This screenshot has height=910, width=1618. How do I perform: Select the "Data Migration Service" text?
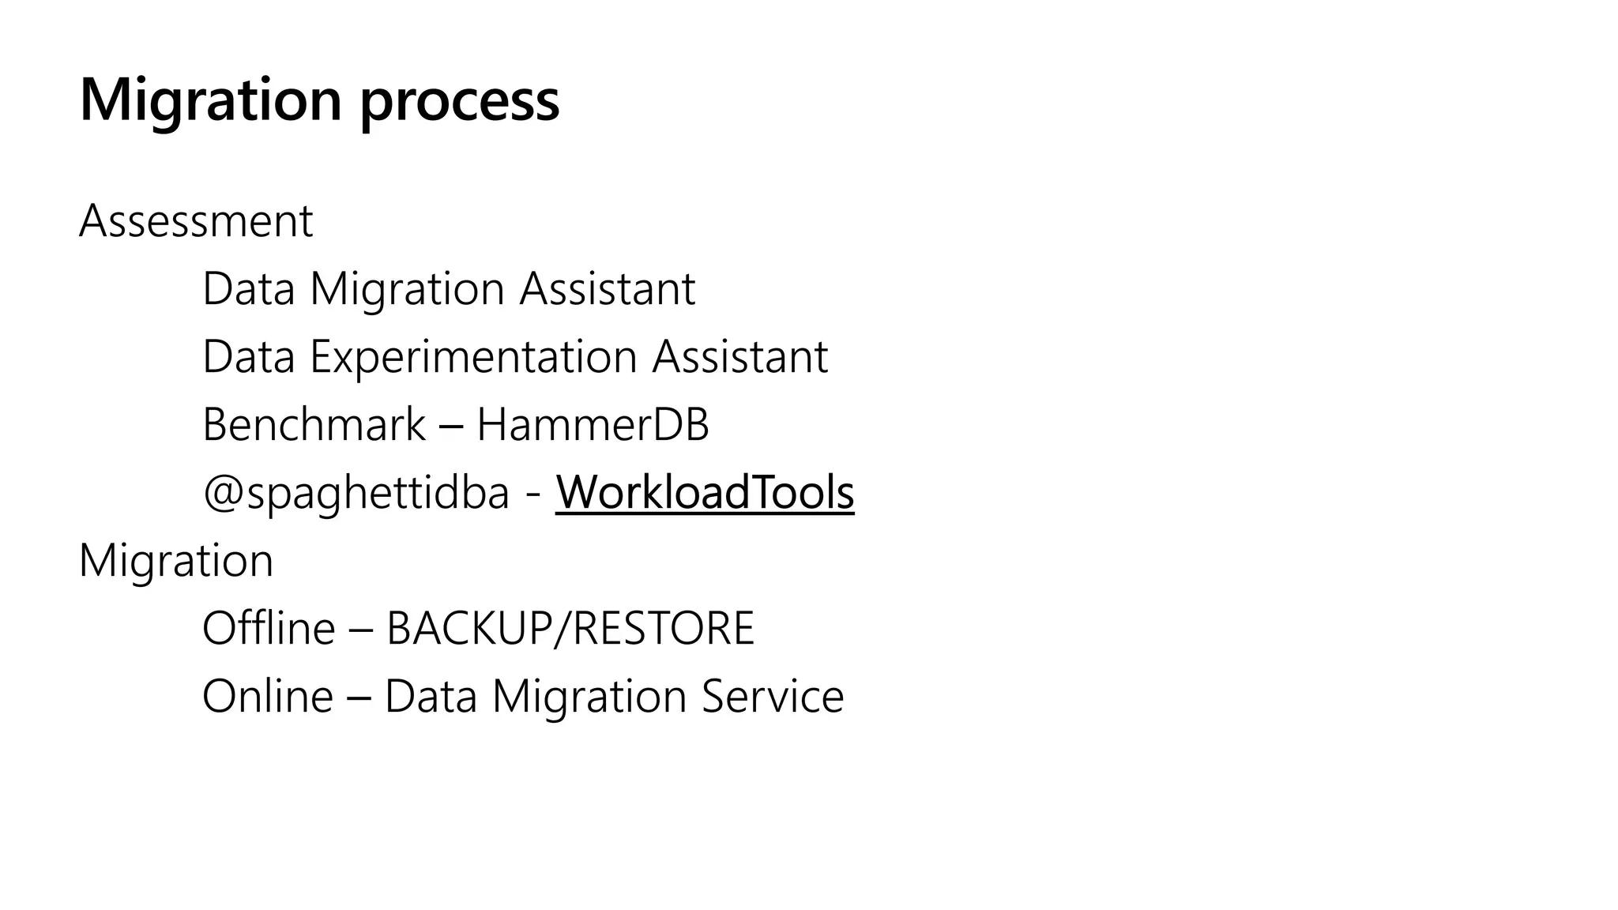[x=614, y=697]
